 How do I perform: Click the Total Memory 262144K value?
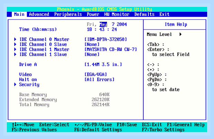100,104
